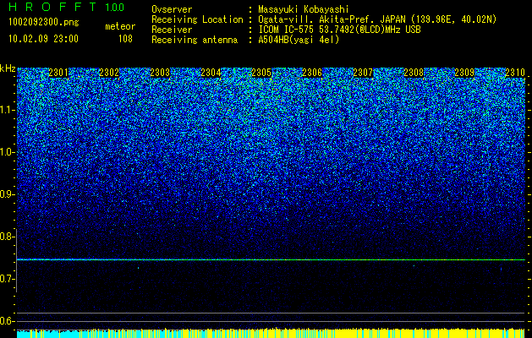Click the meteor count value 108
The image size is (532, 338).
tap(125, 39)
